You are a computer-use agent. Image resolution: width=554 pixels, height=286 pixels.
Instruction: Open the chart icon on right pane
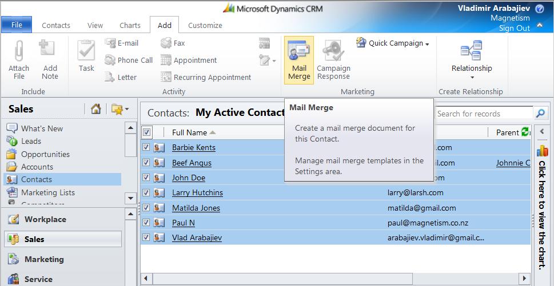point(543,151)
